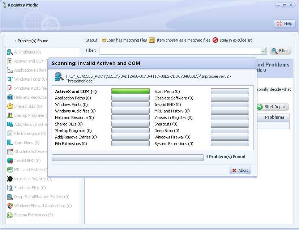Click the Application Paths progress bar

click(x=131, y=98)
